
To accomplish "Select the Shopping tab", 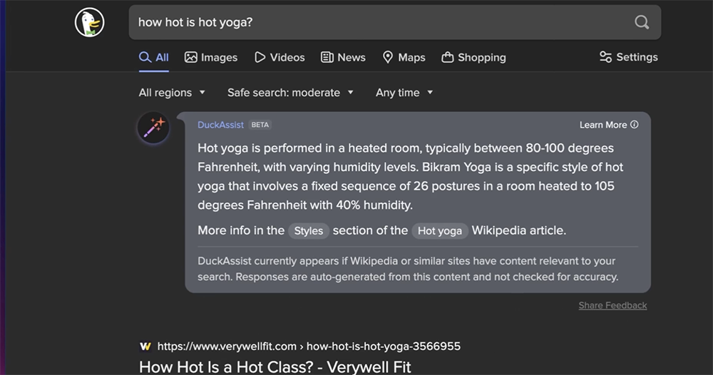I will pos(473,58).
